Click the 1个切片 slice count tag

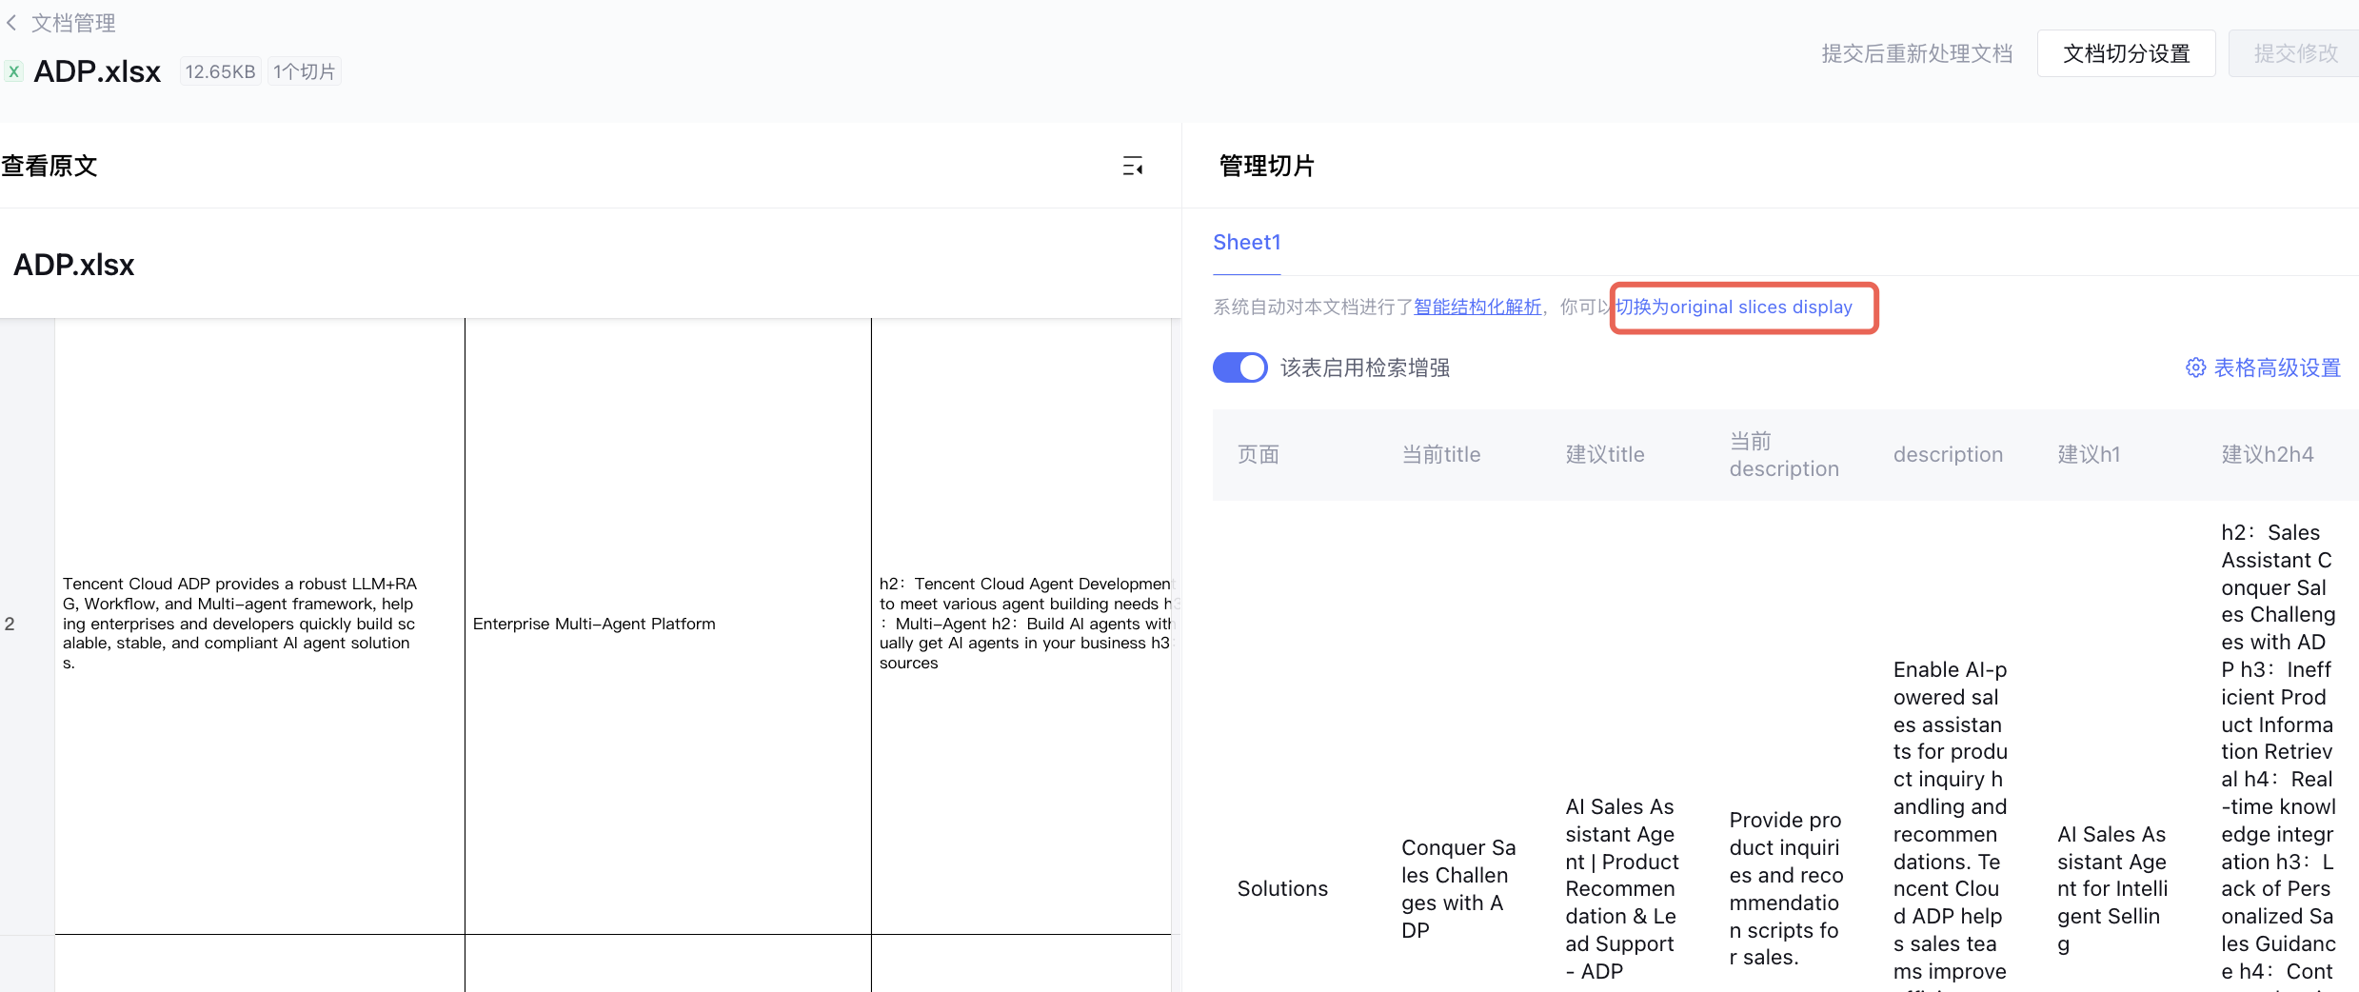(x=305, y=71)
